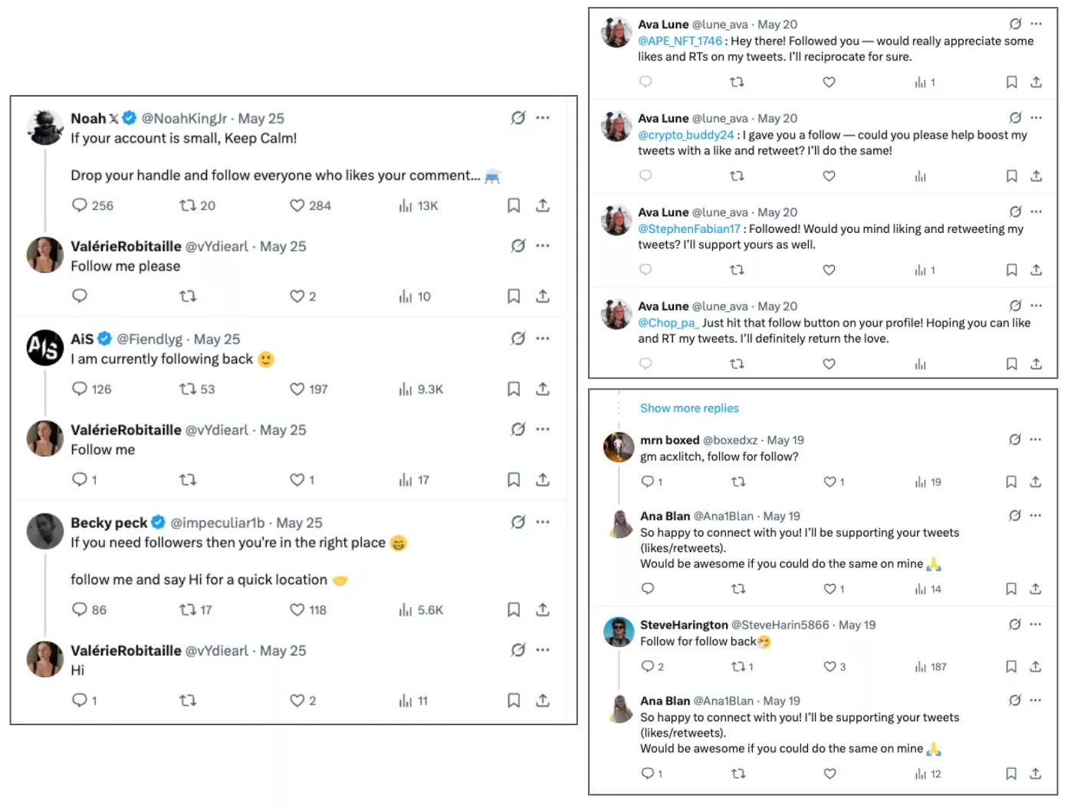The height and width of the screenshot is (808, 1071).
Task: Like Noah's tweet with 284 likes
Action: (297, 205)
